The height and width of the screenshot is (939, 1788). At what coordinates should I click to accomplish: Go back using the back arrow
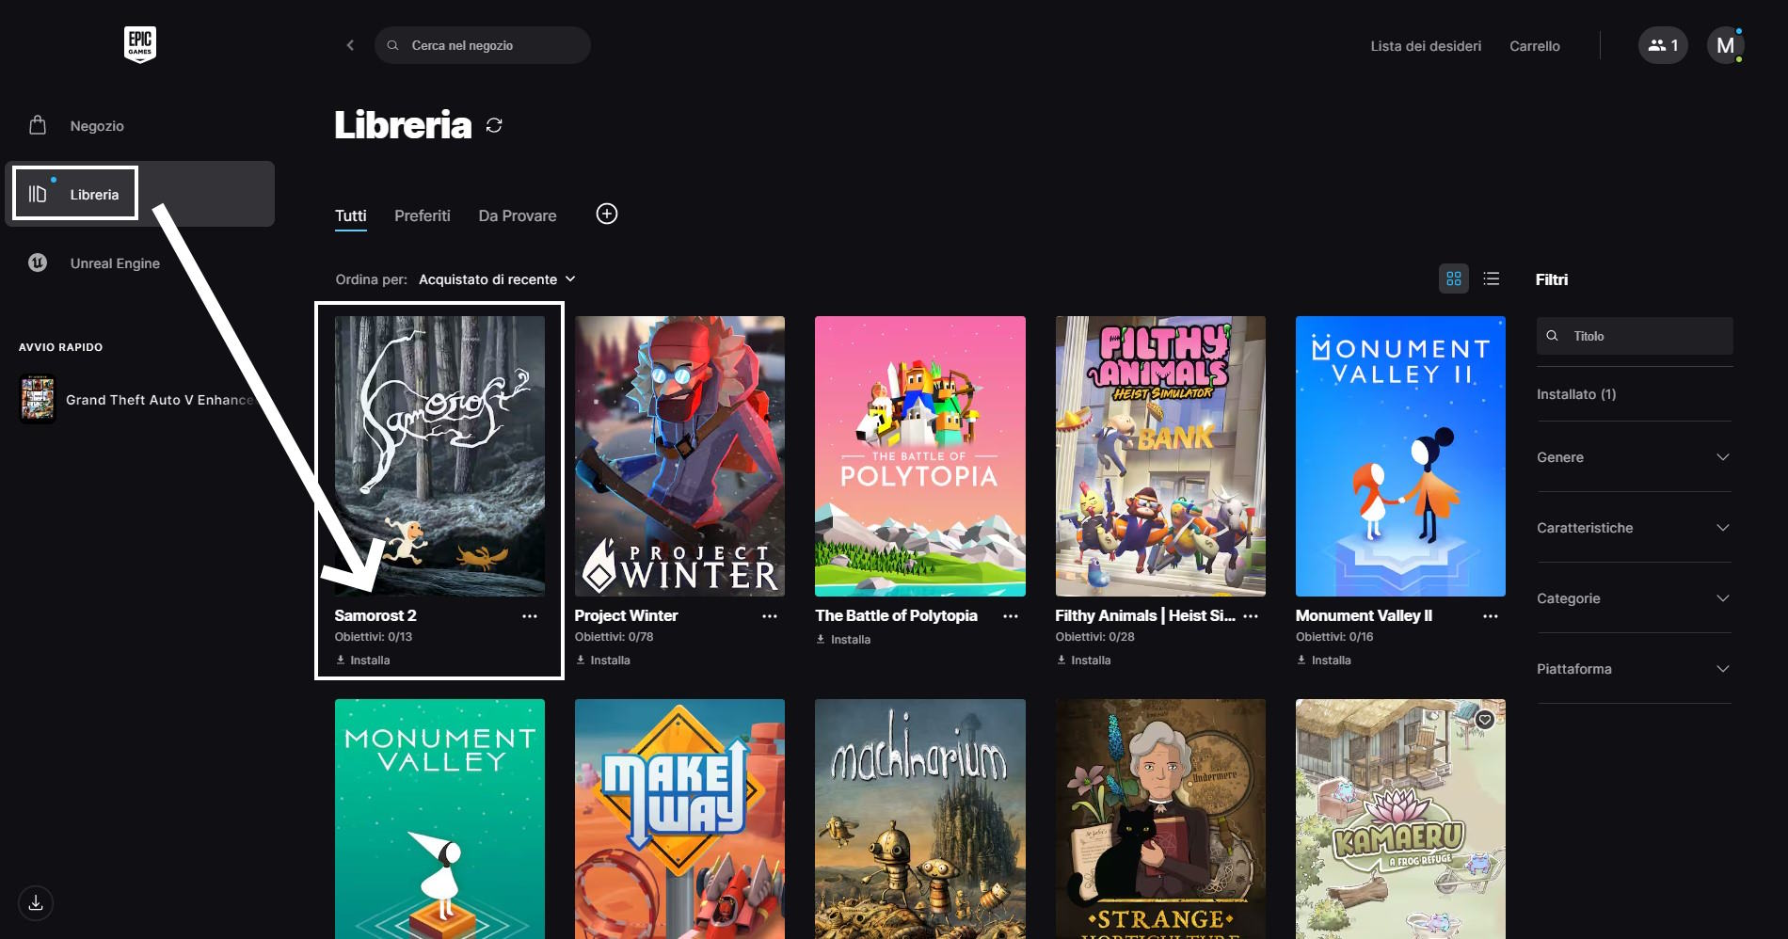click(x=350, y=45)
